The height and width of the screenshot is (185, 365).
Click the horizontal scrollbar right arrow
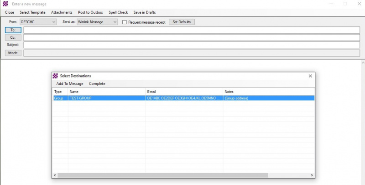click(312, 175)
